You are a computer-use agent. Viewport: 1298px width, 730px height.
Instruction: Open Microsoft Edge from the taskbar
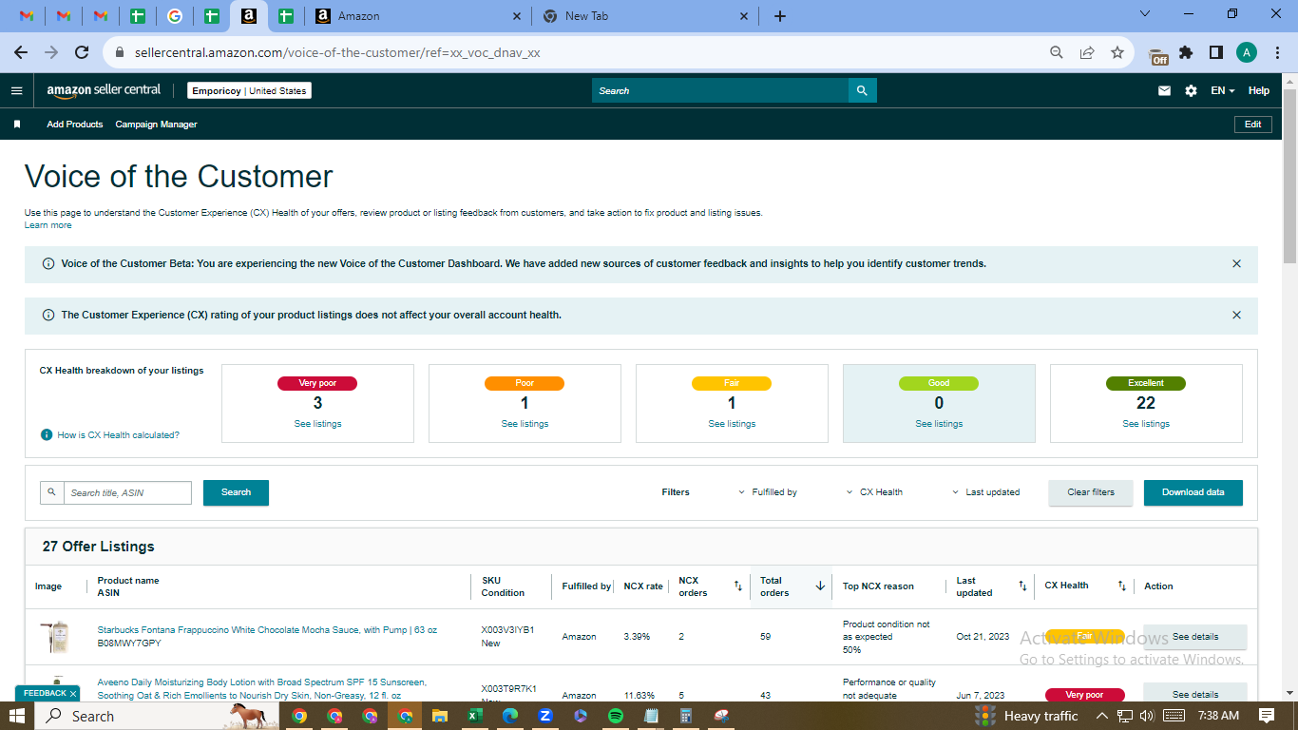coord(510,716)
